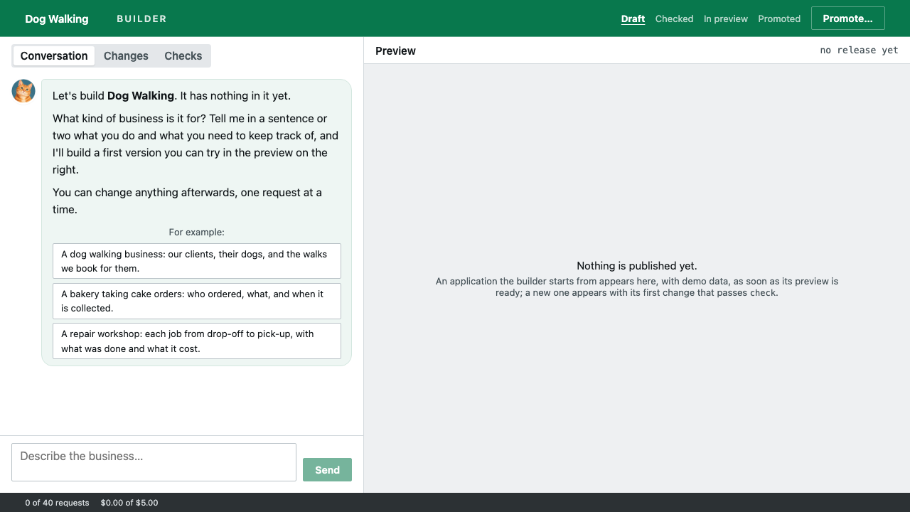Click the Promote... button
The height and width of the screenshot is (512, 910).
(x=847, y=18)
